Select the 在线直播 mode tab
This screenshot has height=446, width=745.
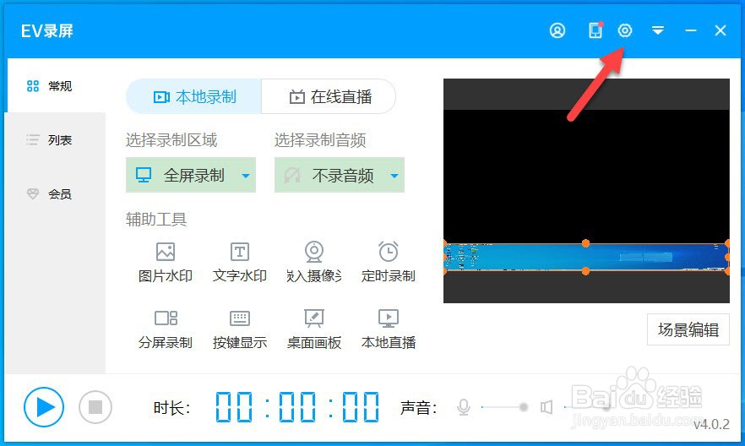tap(329, 97)
